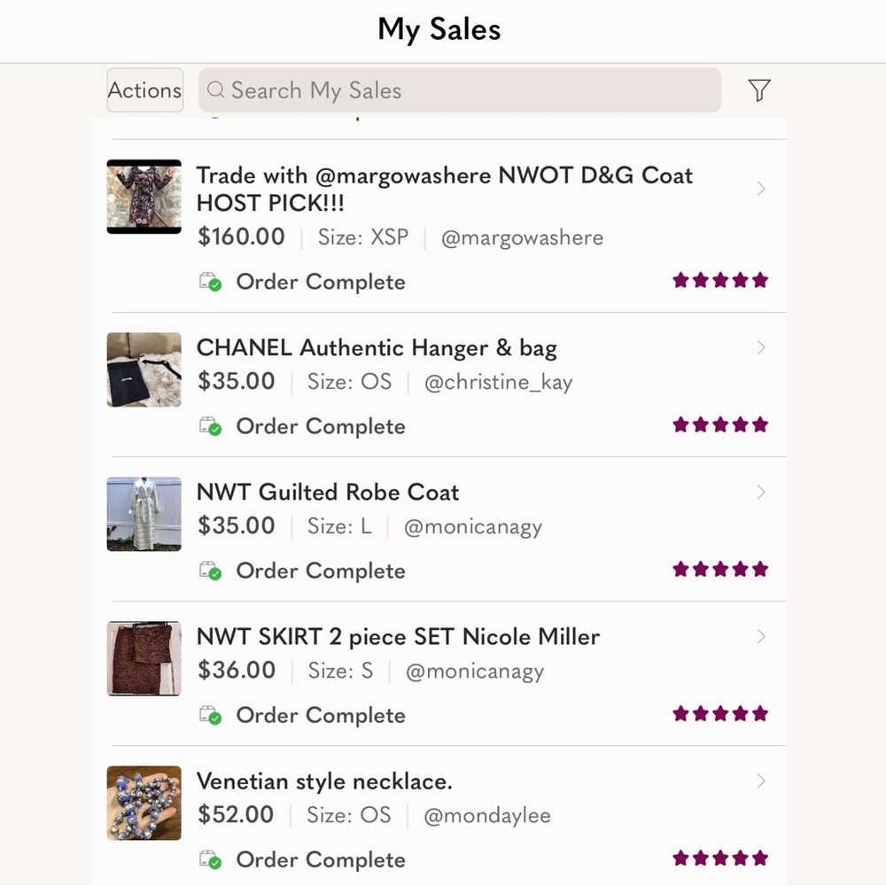View star rating for CHANEL Hanger sale

pos(720,425)
